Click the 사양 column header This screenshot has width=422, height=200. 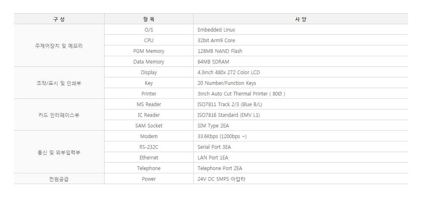click(300, 19)
